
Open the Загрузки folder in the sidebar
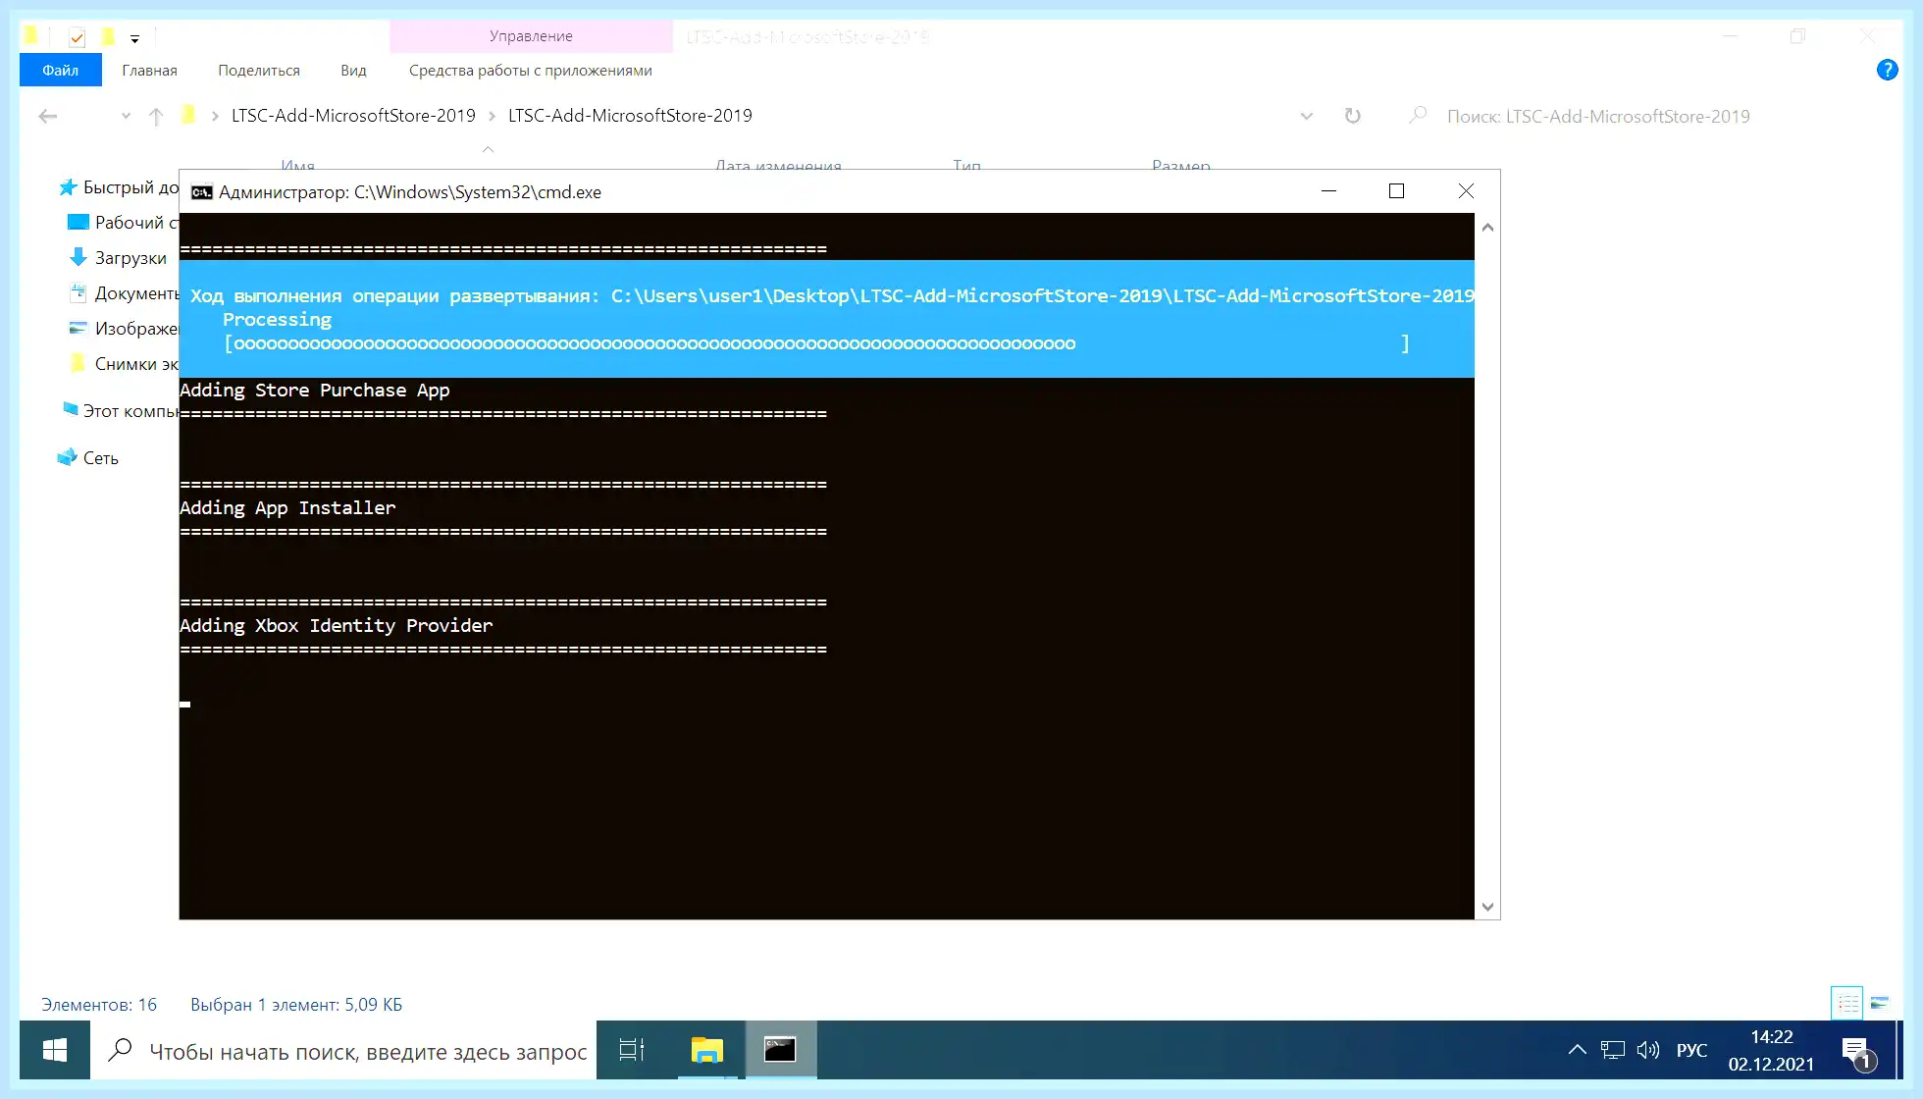tap(118, 258)
